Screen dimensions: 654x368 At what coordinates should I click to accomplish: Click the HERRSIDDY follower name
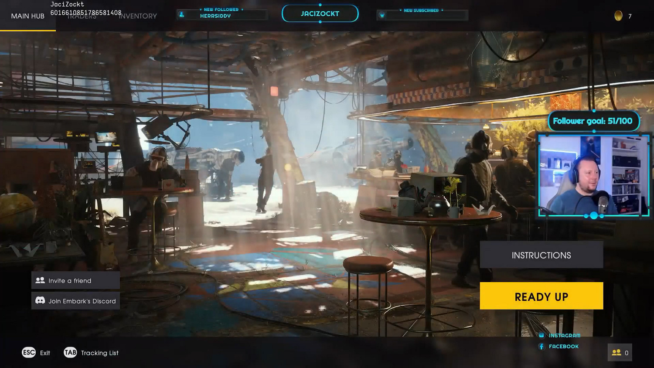pyautogui.click(x=215, y=16)
